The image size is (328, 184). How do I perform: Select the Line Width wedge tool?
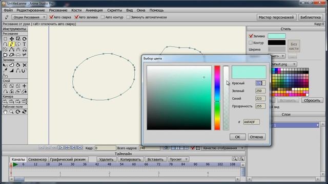coord(11,71)
